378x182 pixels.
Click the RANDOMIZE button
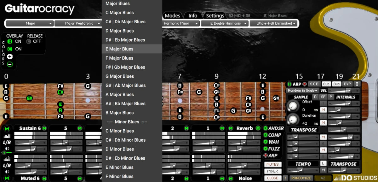(301, 178)
